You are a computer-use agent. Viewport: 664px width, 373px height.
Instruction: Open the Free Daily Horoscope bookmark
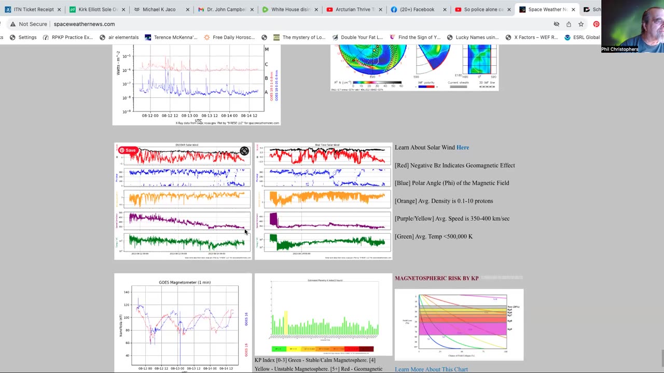[x=229, y=37]
